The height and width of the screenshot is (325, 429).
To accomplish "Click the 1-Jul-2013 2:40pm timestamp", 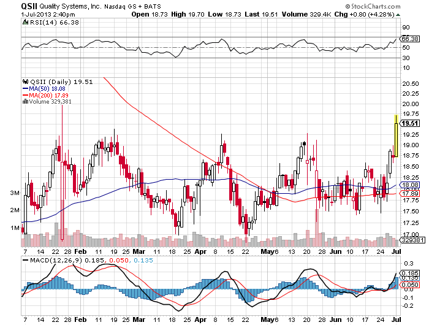I will [48, 15].
